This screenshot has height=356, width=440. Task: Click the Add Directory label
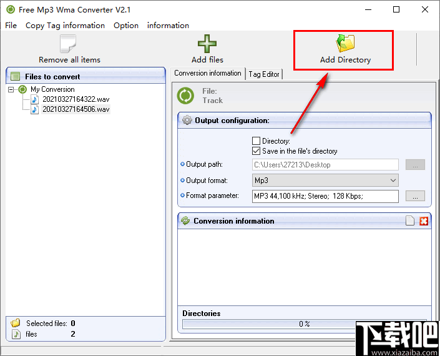(345, 60)
